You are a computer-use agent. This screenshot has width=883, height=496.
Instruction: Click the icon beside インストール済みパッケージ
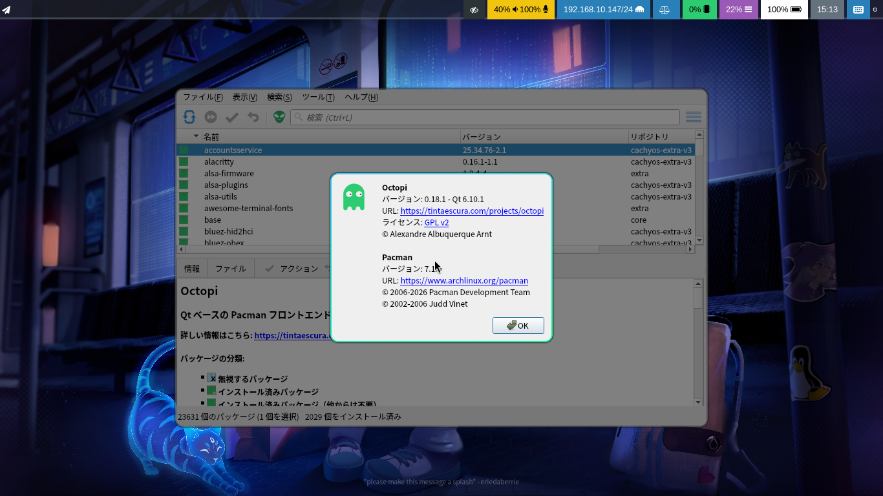[211, 391]
